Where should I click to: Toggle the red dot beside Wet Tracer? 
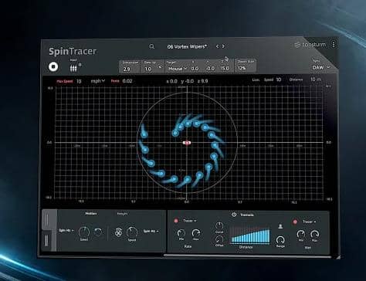(x=295, y=222)
